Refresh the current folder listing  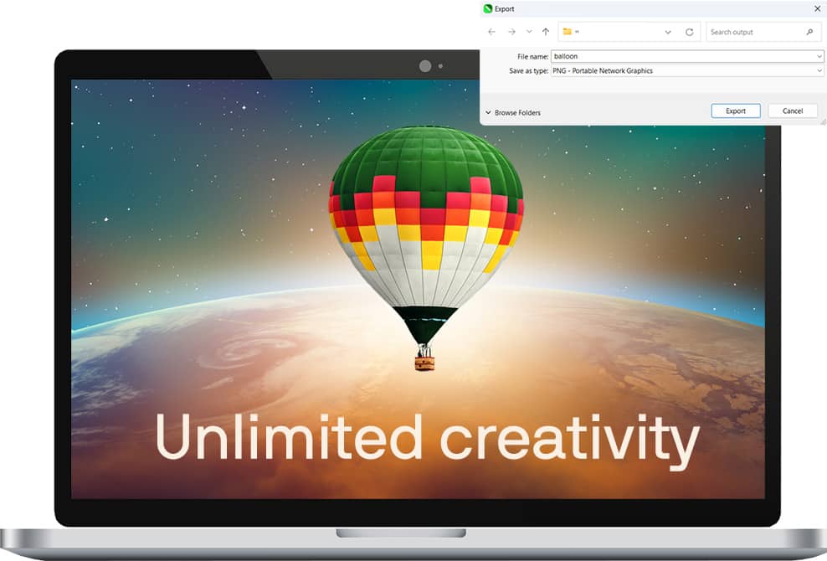(689, 32)
